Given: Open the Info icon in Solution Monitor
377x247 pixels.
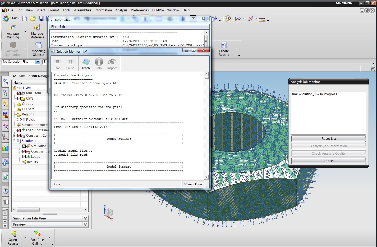Looking at the screenshot, I should coord(99,62).
